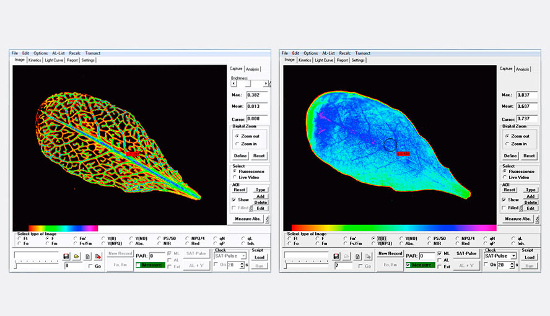This screenshot has height=316, width=550.
Task: Enable Clock On checkbox in right window
Action: tap(486, 265)
